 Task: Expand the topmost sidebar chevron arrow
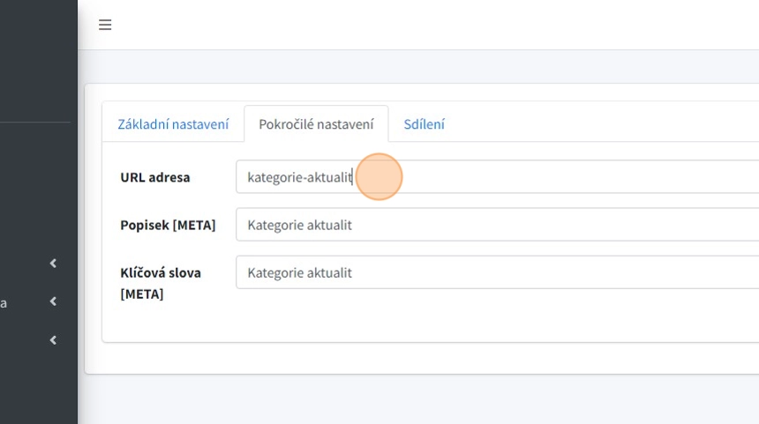point(53,264)
